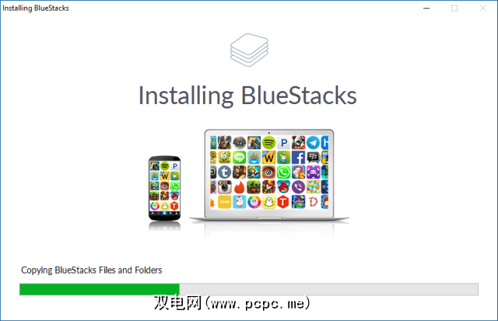The width and height of the screenshot is (498, 321).
Task: Click the 'Copying BlueStacks Files and Folders' status text
Action: click(92, 270)
